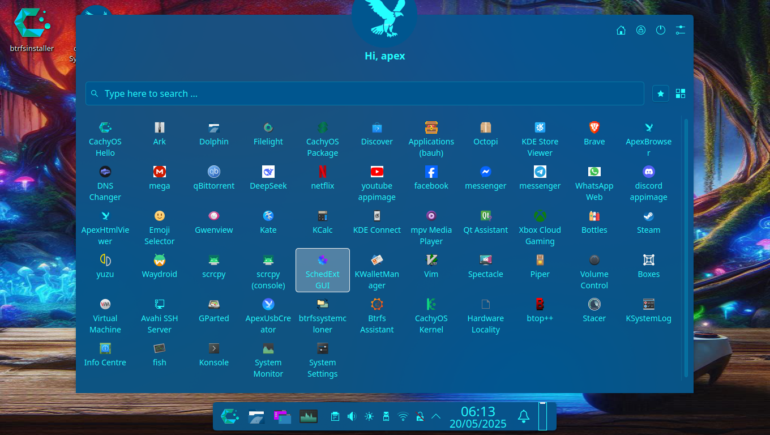Open WhatsApp Web
The image size is (770, 435).
594,183
